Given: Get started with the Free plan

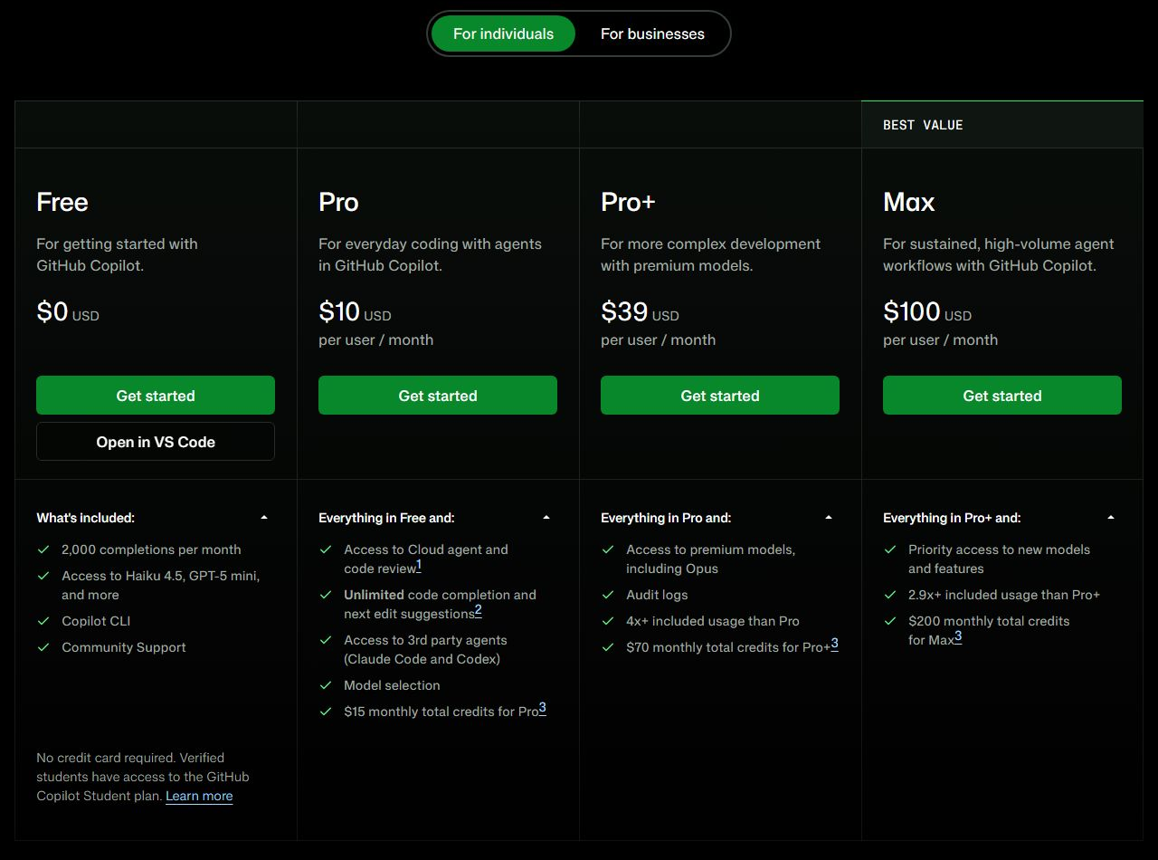Looking at the screenshot, I should 156,396.
